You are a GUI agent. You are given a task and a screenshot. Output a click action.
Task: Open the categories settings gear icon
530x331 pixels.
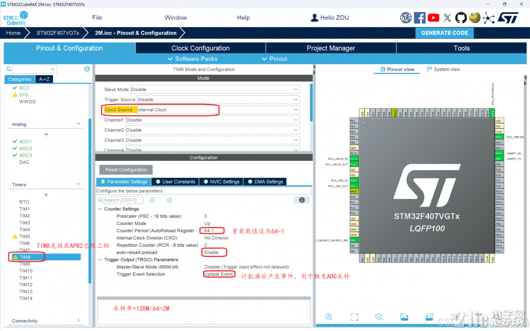(x=87, y=69)
